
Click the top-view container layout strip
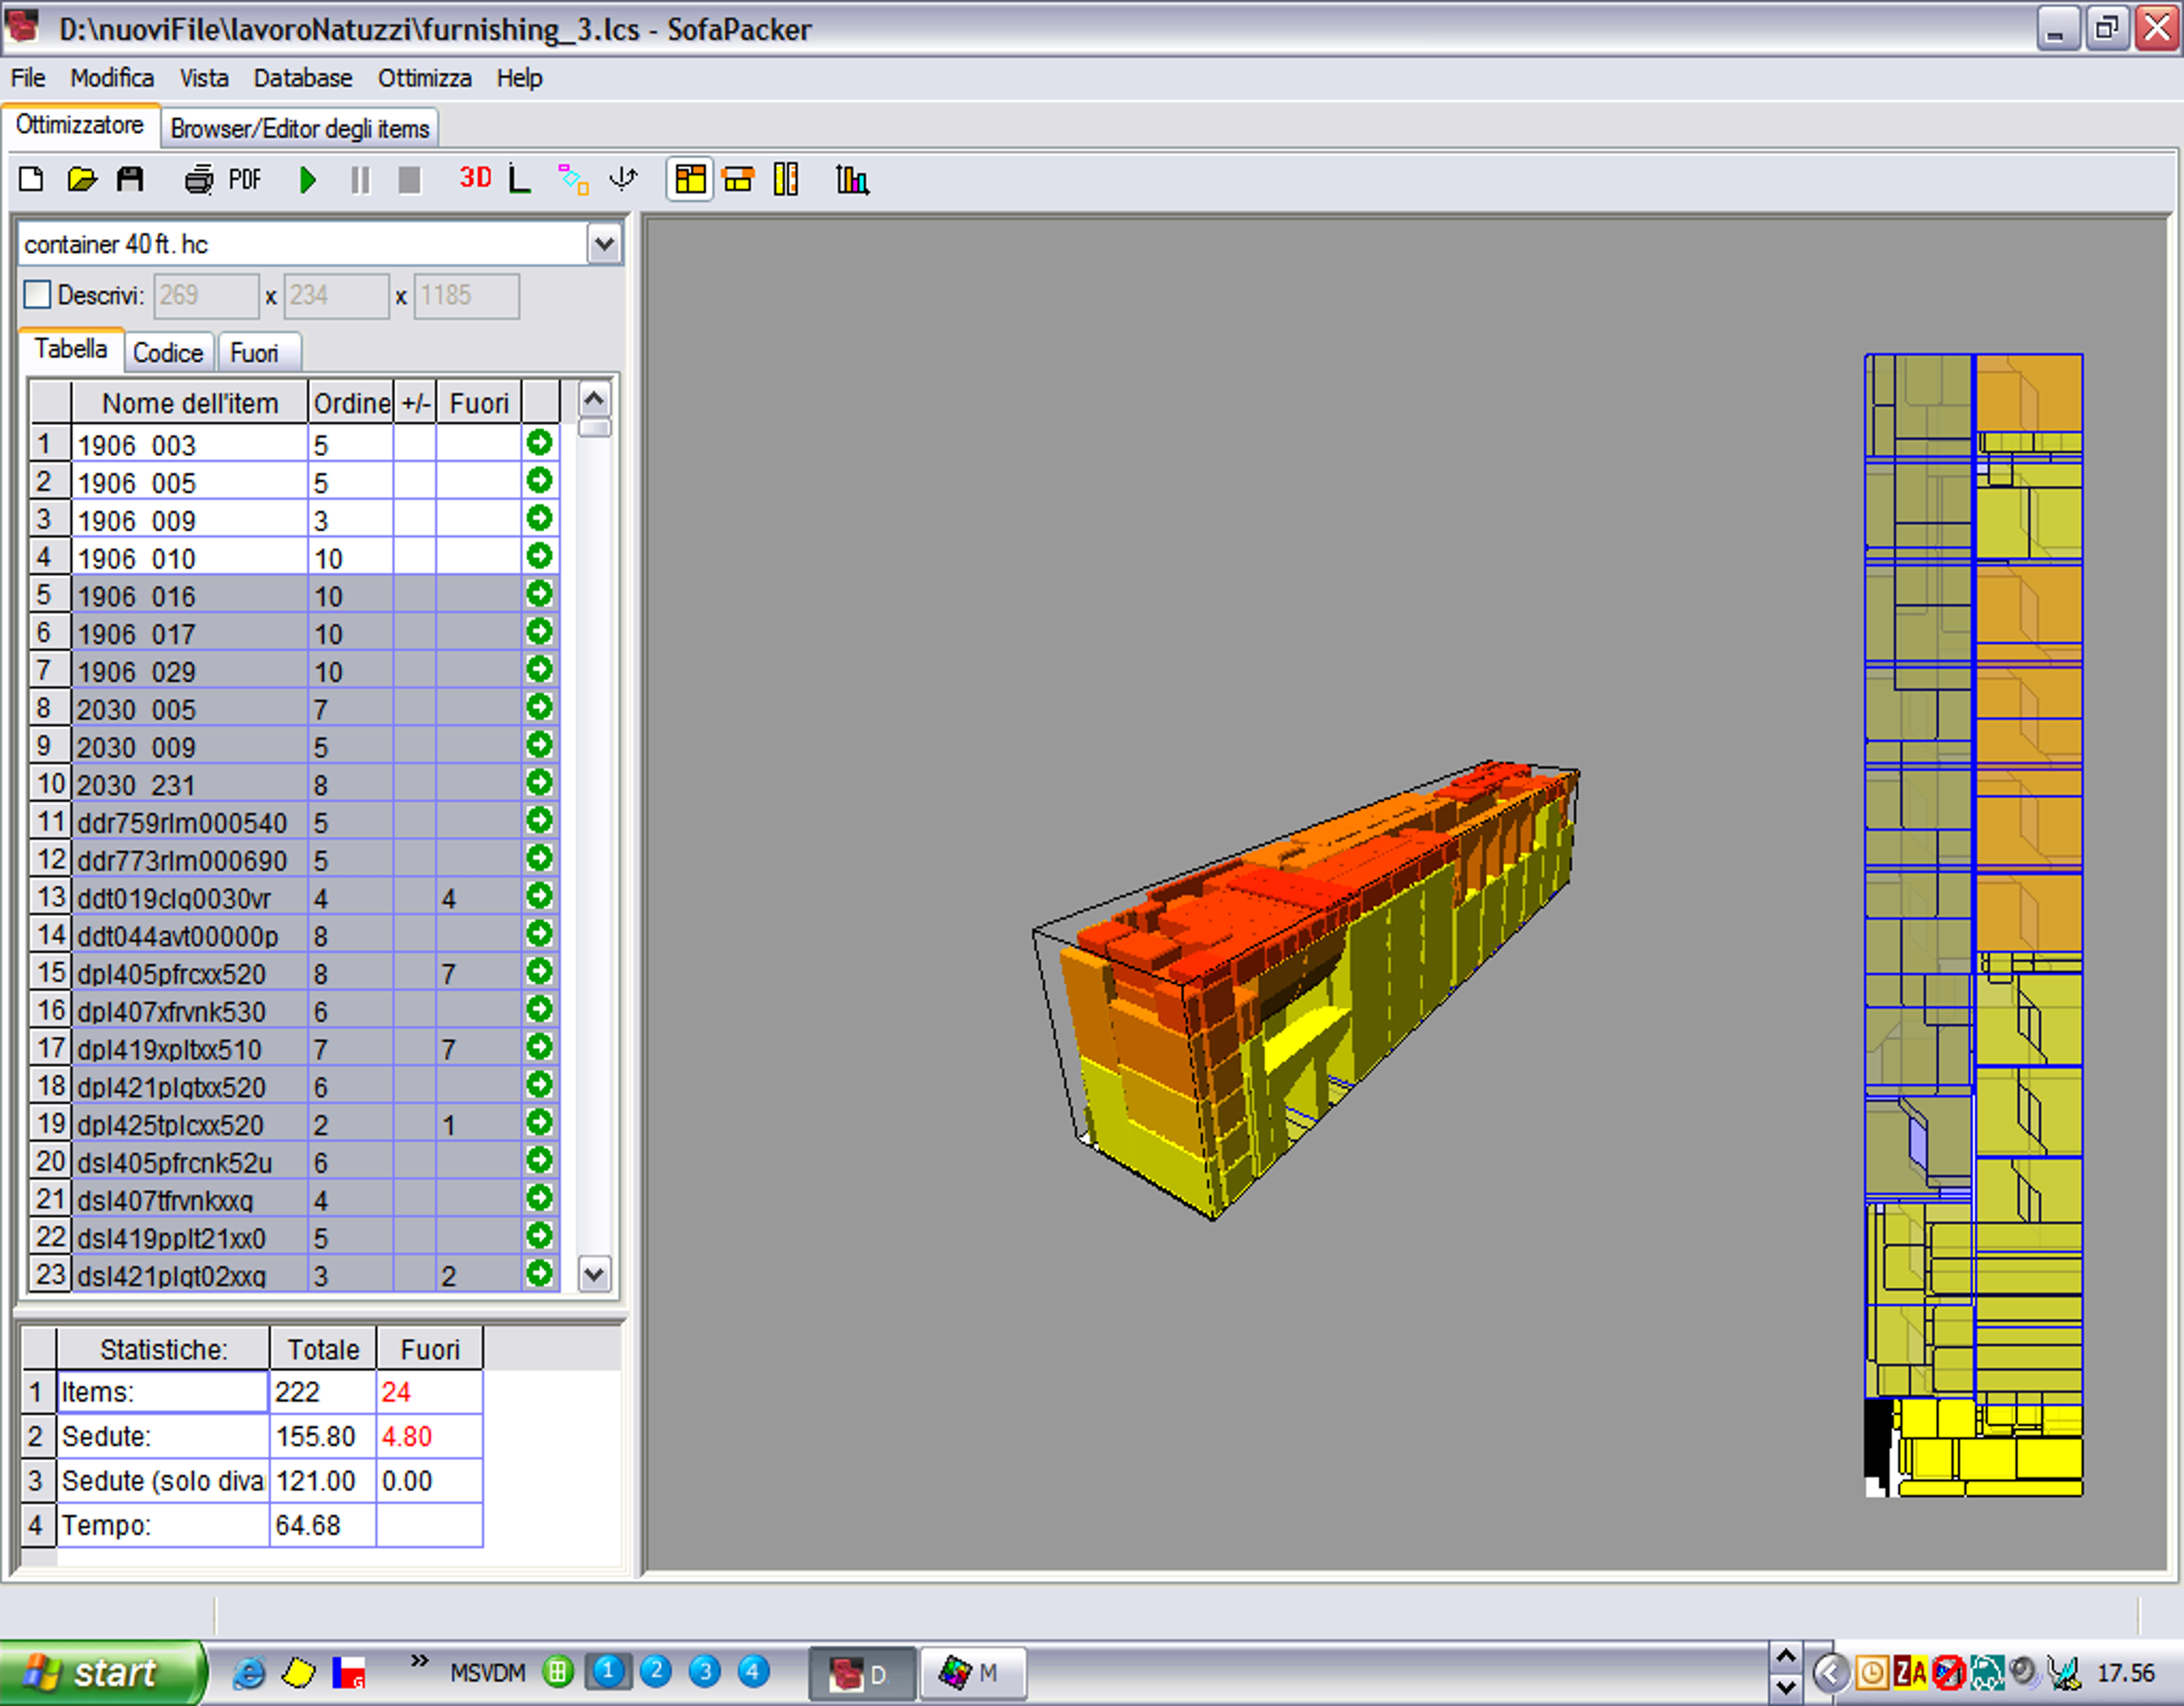[1974, 926]
